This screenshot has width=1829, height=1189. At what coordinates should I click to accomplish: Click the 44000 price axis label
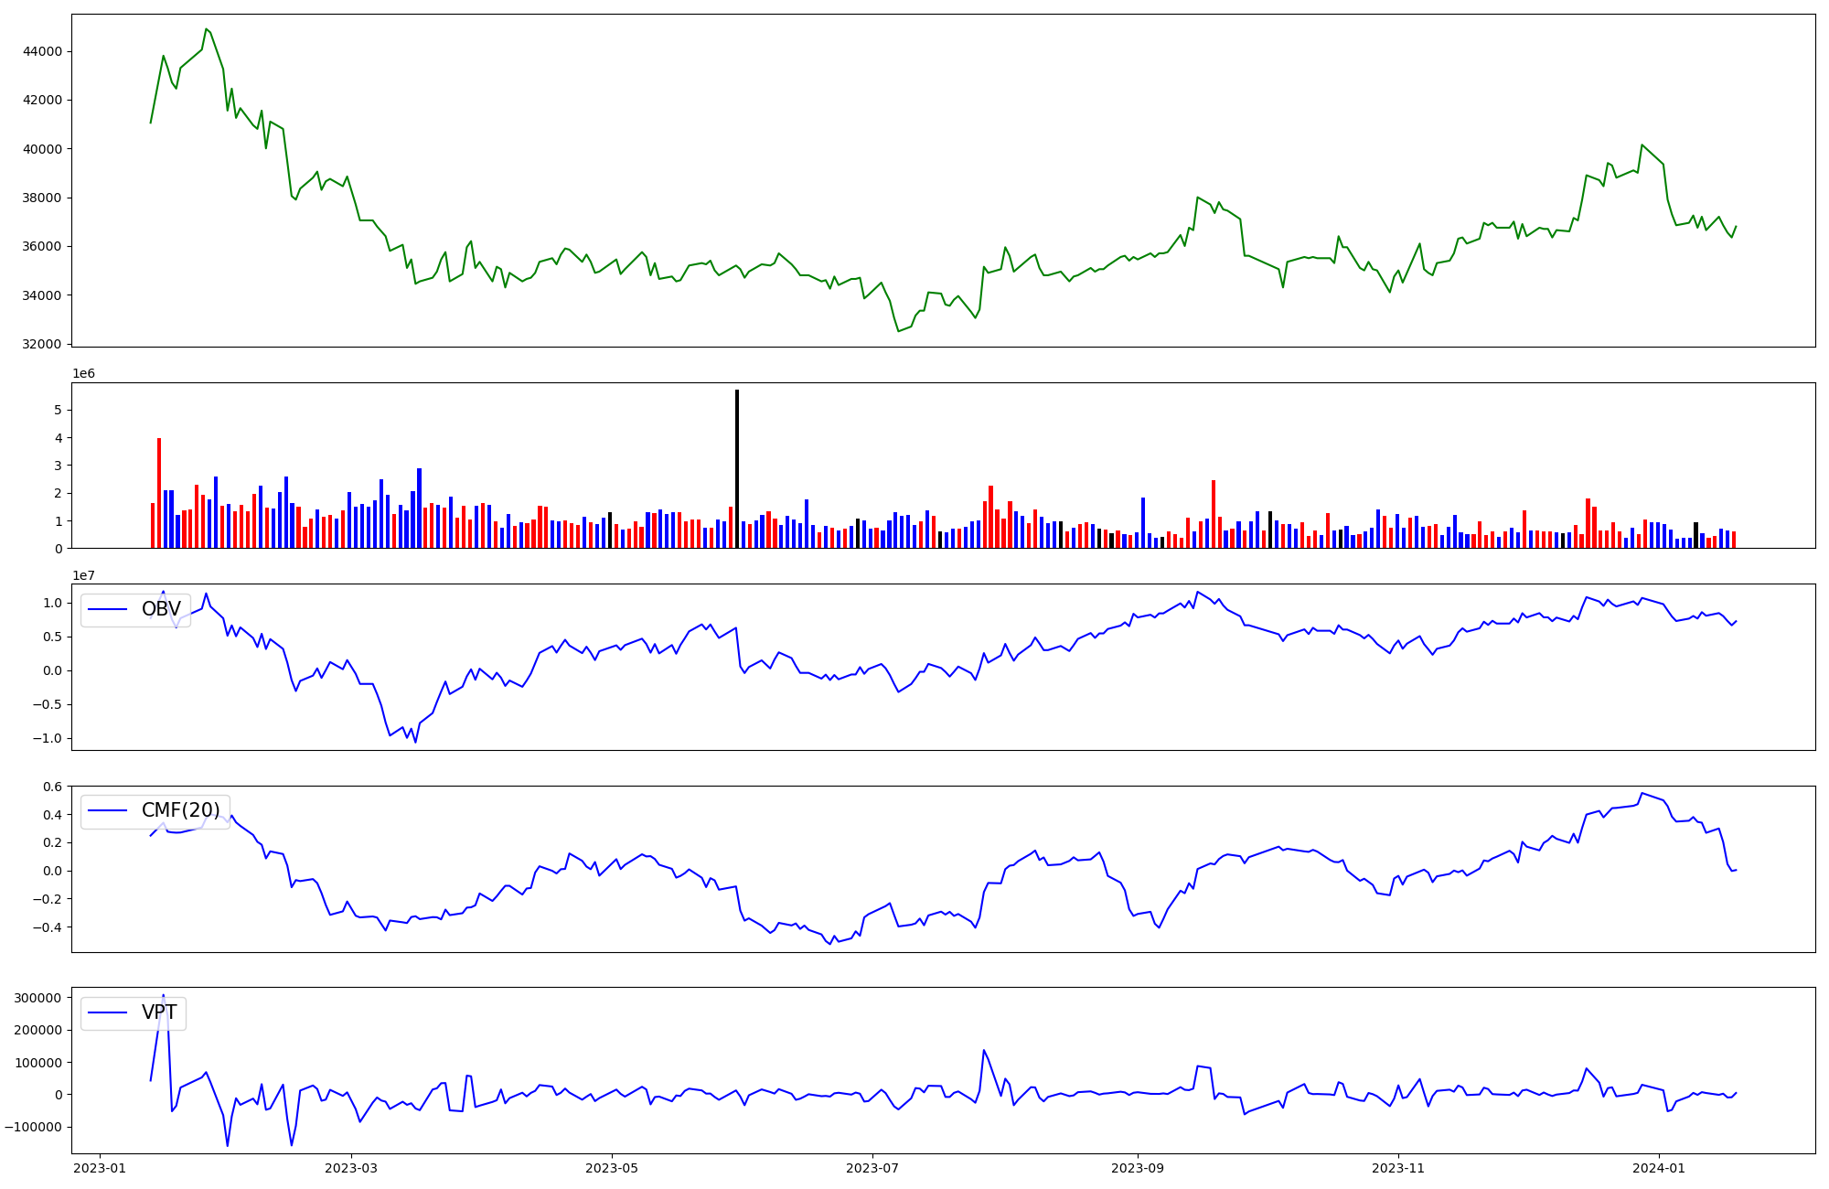[42, 51]
